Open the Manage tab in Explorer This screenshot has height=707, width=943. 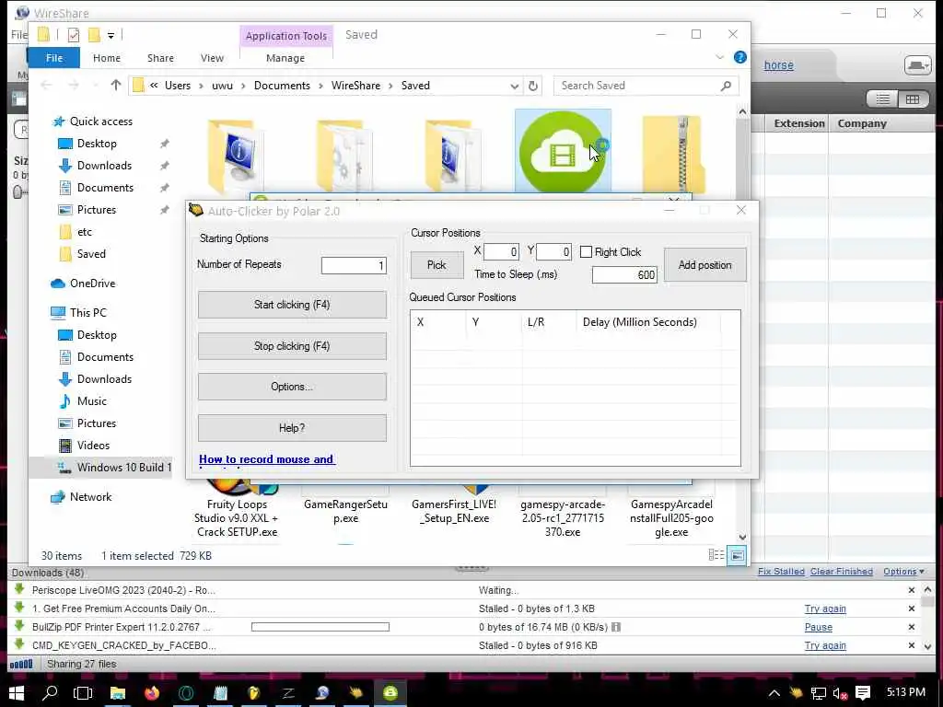(x=285, y=58)
